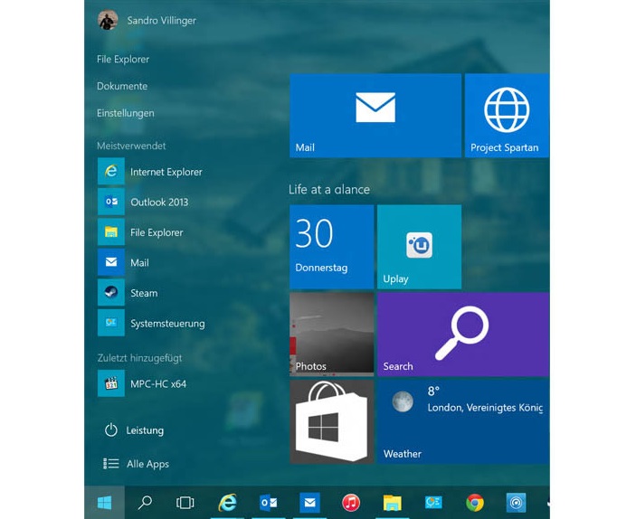This screenshot has width=636, height=519.
Task: Click the Leistung power button
Action: click(134, 430)
